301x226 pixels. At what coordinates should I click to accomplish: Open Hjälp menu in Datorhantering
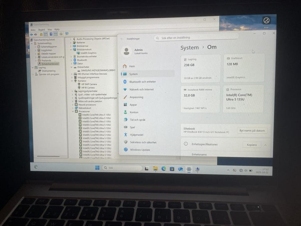57,30
